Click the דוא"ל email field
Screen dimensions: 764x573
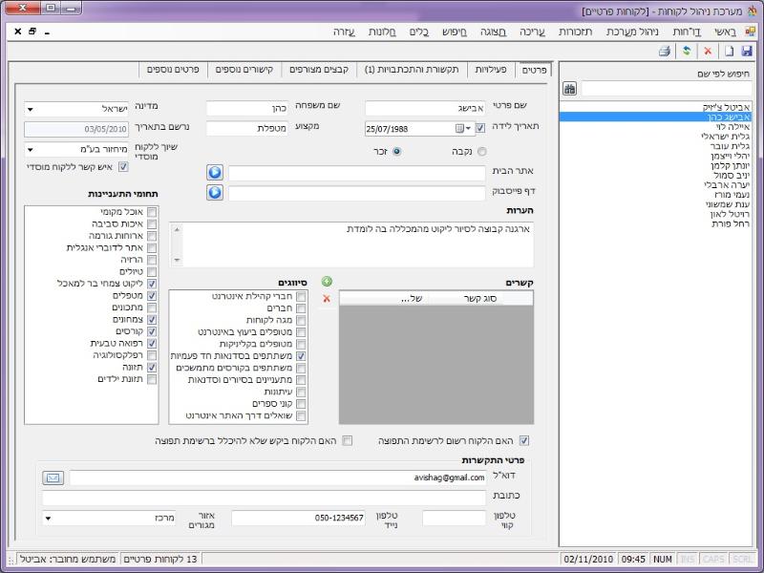278,477
